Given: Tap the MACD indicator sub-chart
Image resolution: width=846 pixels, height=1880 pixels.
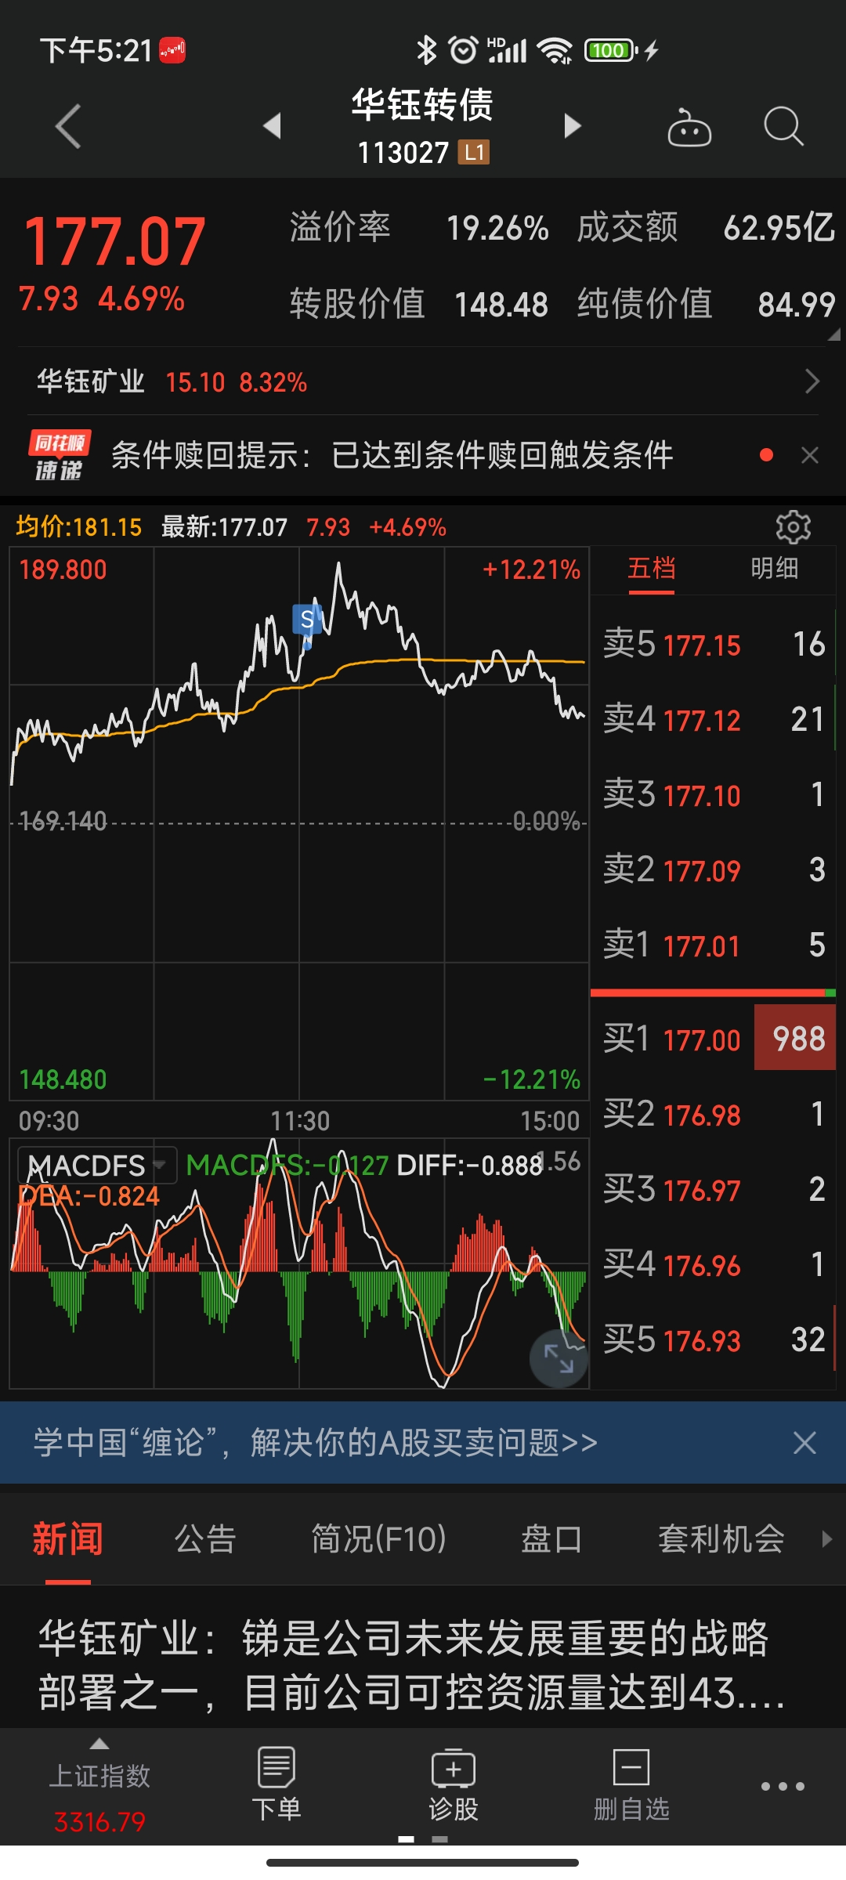Looking at the screenshot, I should click(x=298, y=1263).
